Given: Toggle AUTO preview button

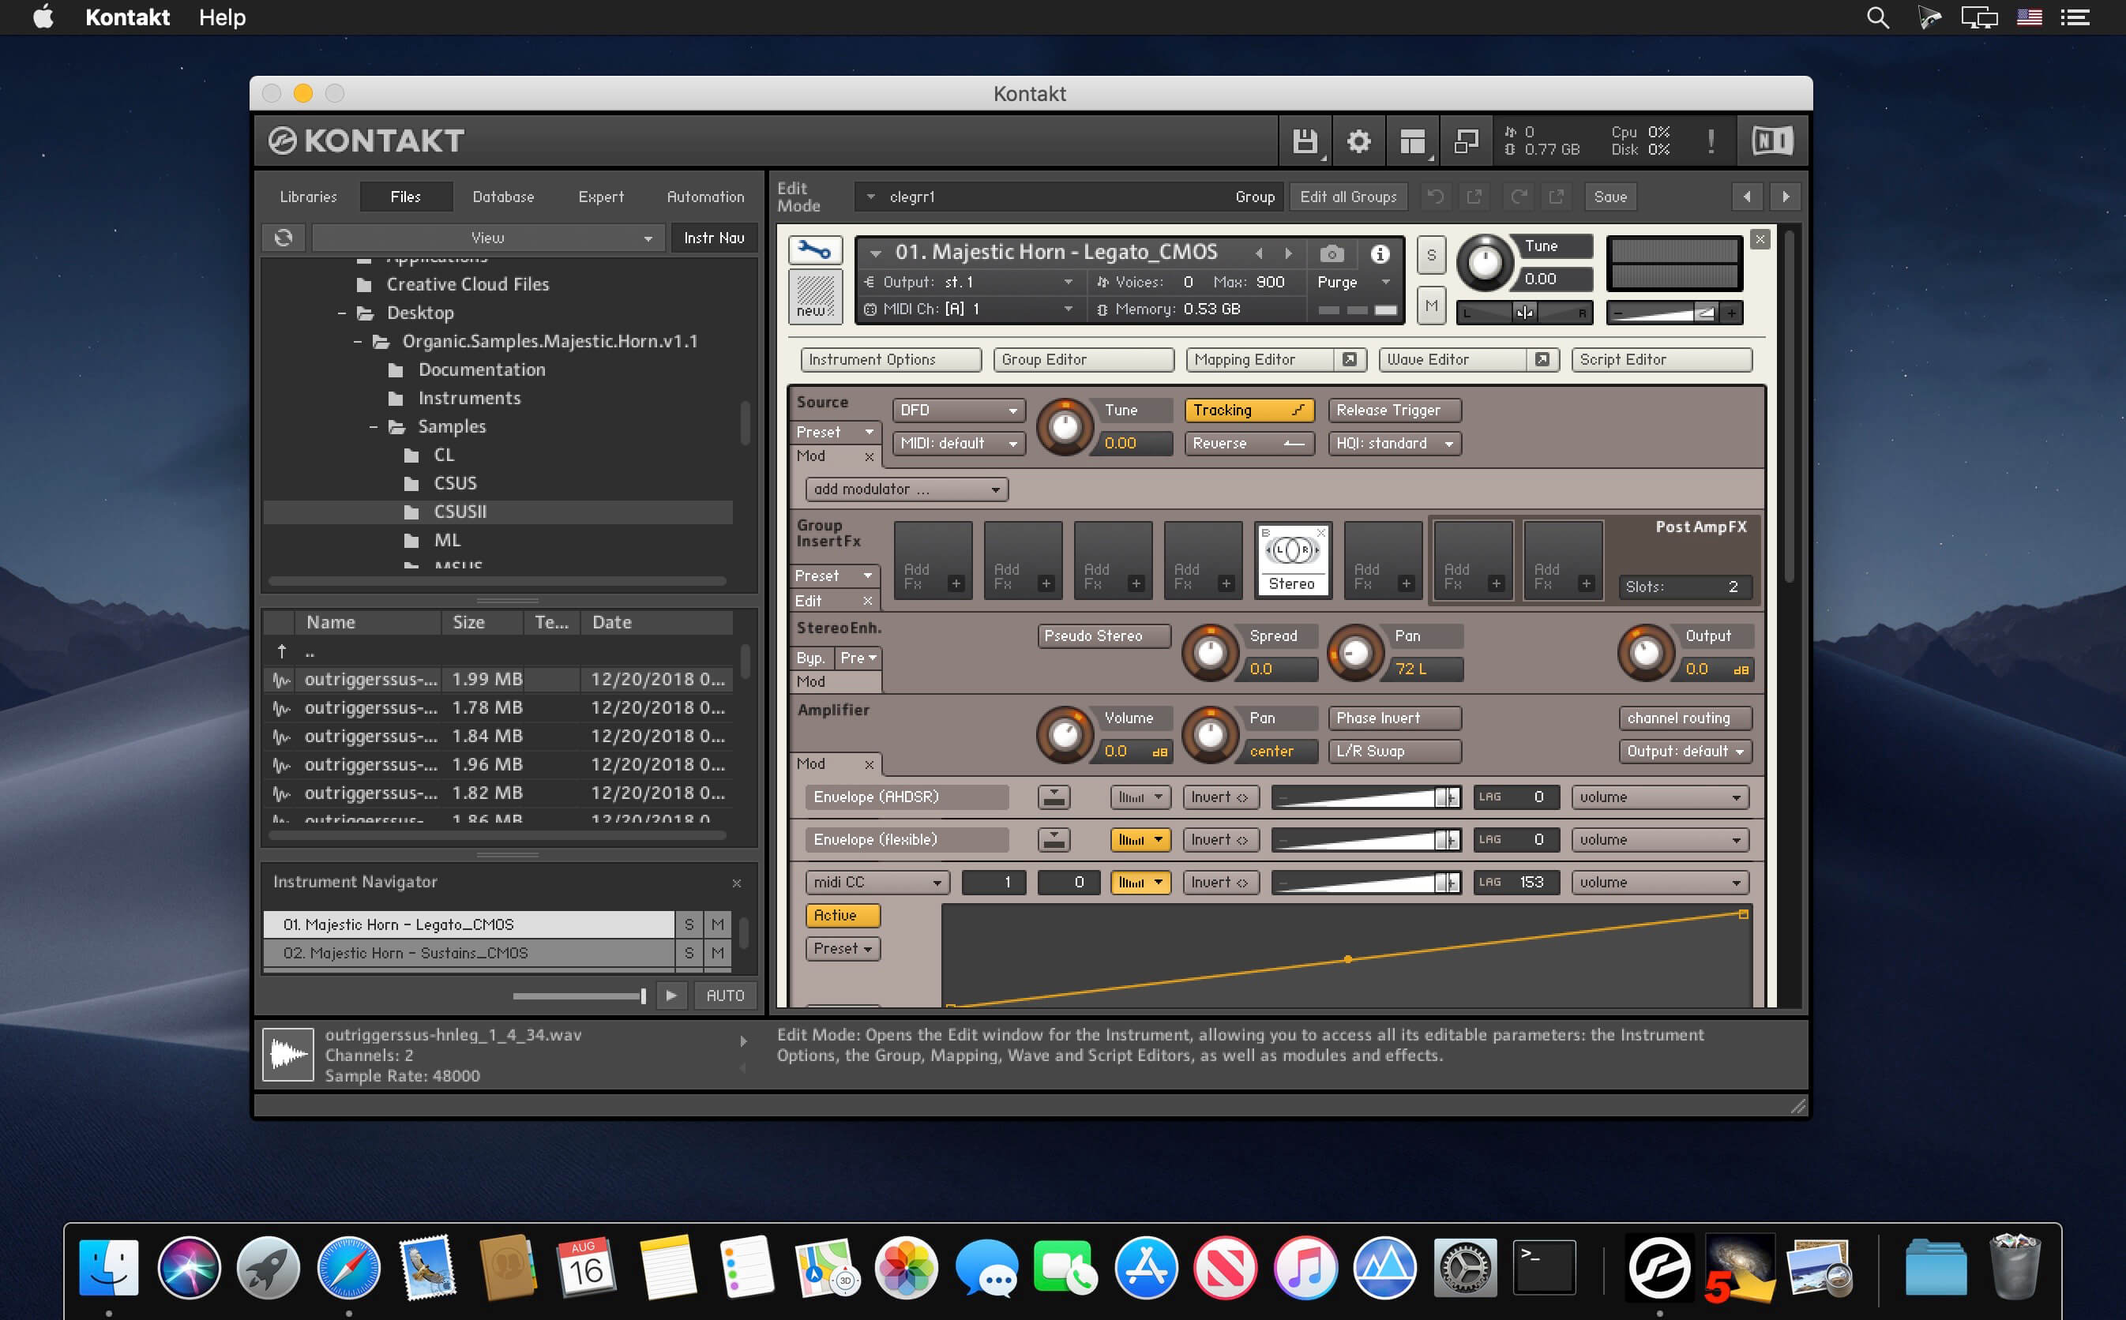Looking at the screenshot, I should (725, 996).
